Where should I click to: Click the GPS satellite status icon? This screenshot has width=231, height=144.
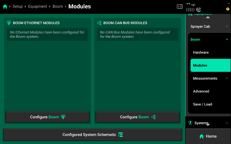point(199,10)
